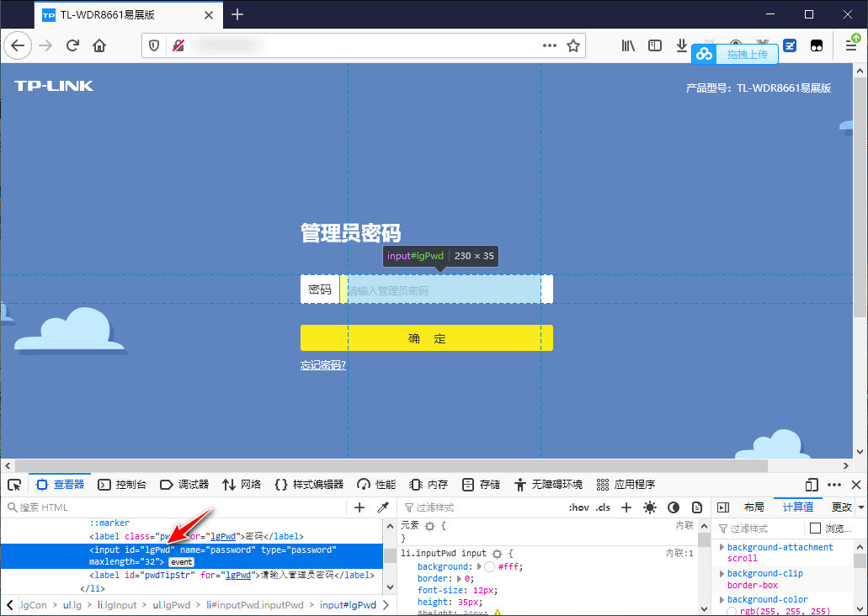Viewport: 868px width, 616px height.
Task: Activate the devtools element picker
Action: (14, 485)
